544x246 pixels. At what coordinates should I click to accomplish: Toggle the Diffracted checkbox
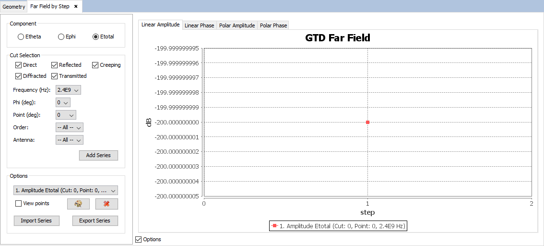19,76
